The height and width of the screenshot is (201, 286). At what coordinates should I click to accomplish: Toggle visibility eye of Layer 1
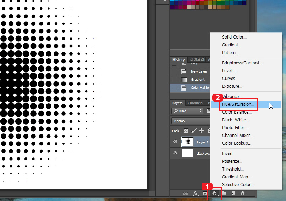(175, 142)
